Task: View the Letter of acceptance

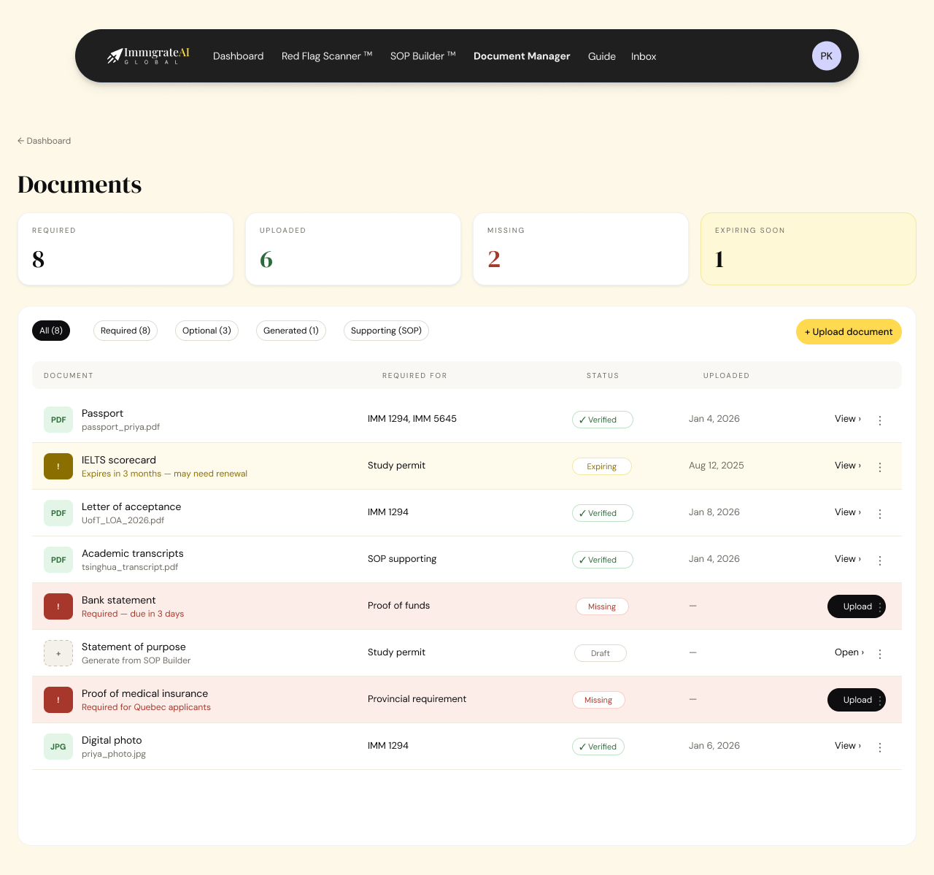Action: [x=848, y=512]
